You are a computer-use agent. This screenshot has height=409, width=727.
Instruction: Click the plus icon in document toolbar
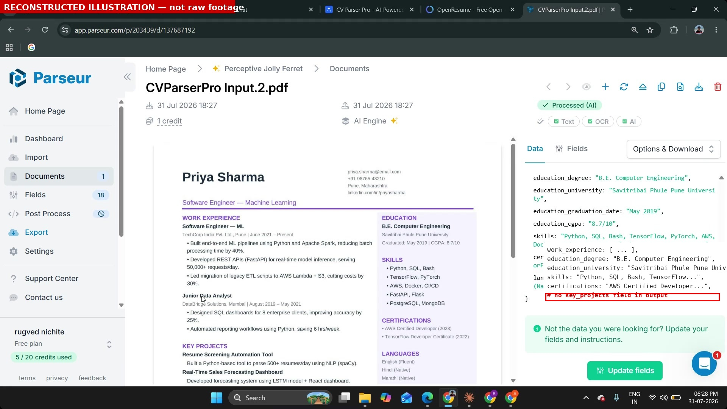coord(605,87)
